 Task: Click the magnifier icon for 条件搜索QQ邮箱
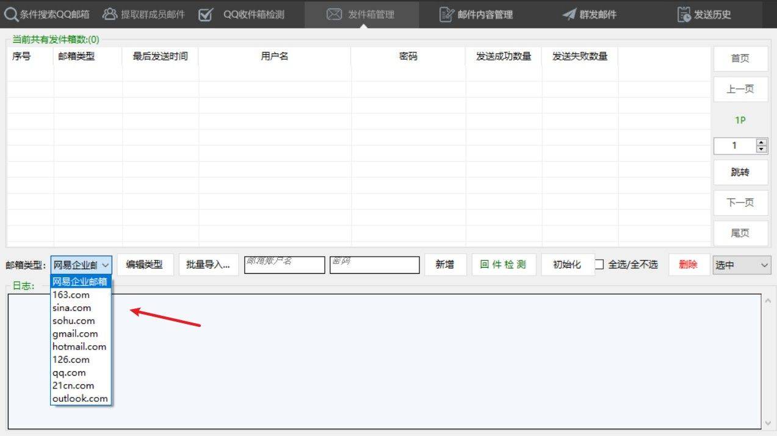pyautogui.click(x=11, y=14)
